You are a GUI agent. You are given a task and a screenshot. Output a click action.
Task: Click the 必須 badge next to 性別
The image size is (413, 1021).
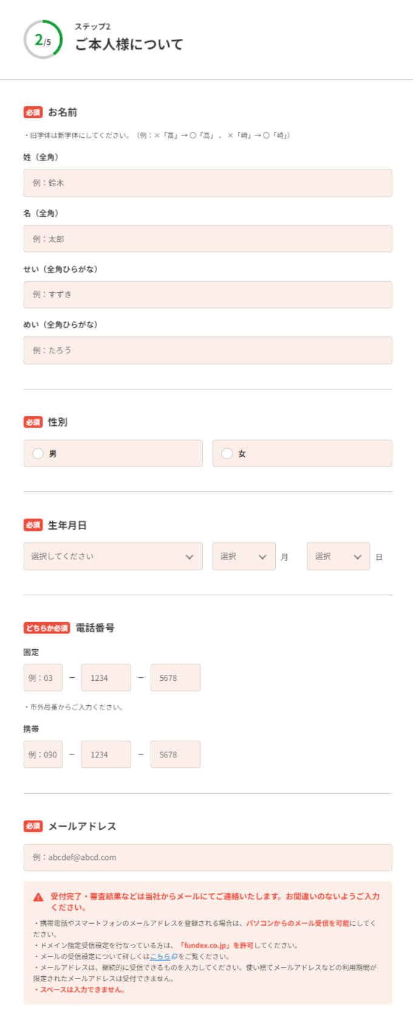click(33, 422)
